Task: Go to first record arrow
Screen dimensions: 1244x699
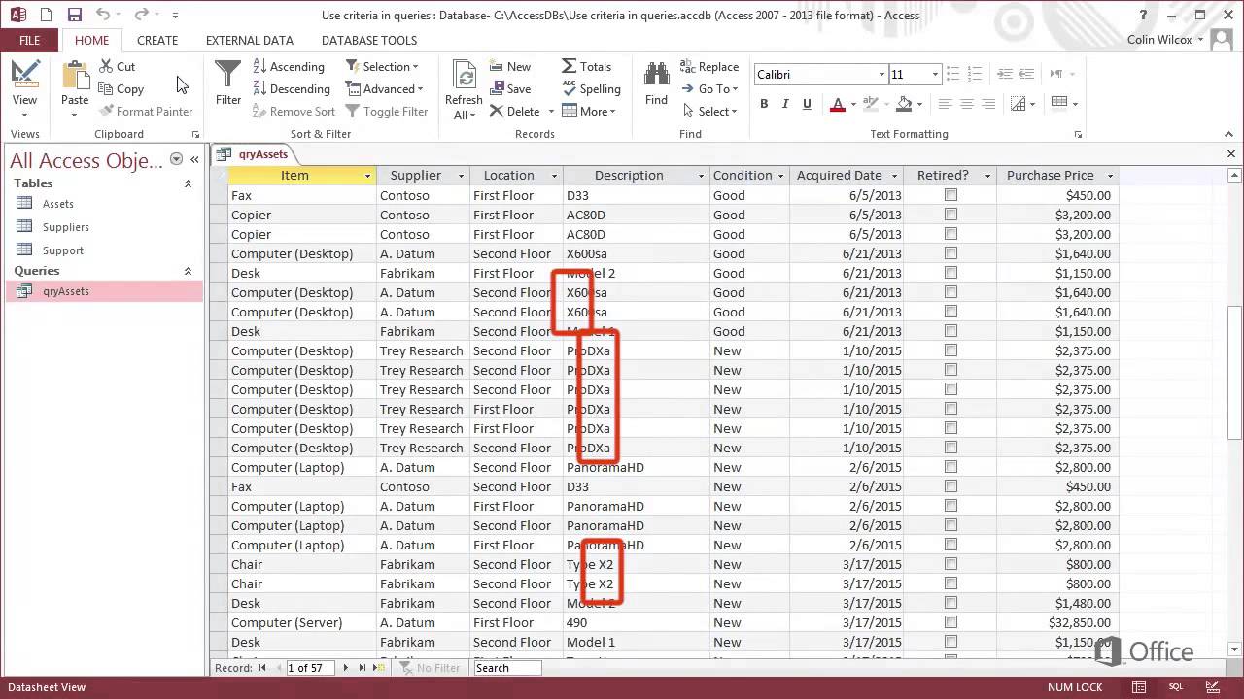Action: (262, 668)
